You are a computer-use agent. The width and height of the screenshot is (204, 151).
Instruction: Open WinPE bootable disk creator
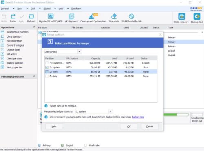coord(131,17)
